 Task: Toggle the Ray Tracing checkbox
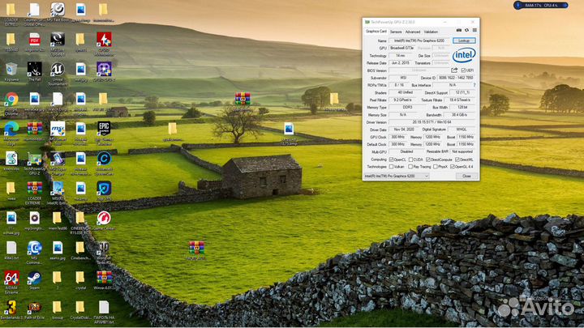pos(410,167)
